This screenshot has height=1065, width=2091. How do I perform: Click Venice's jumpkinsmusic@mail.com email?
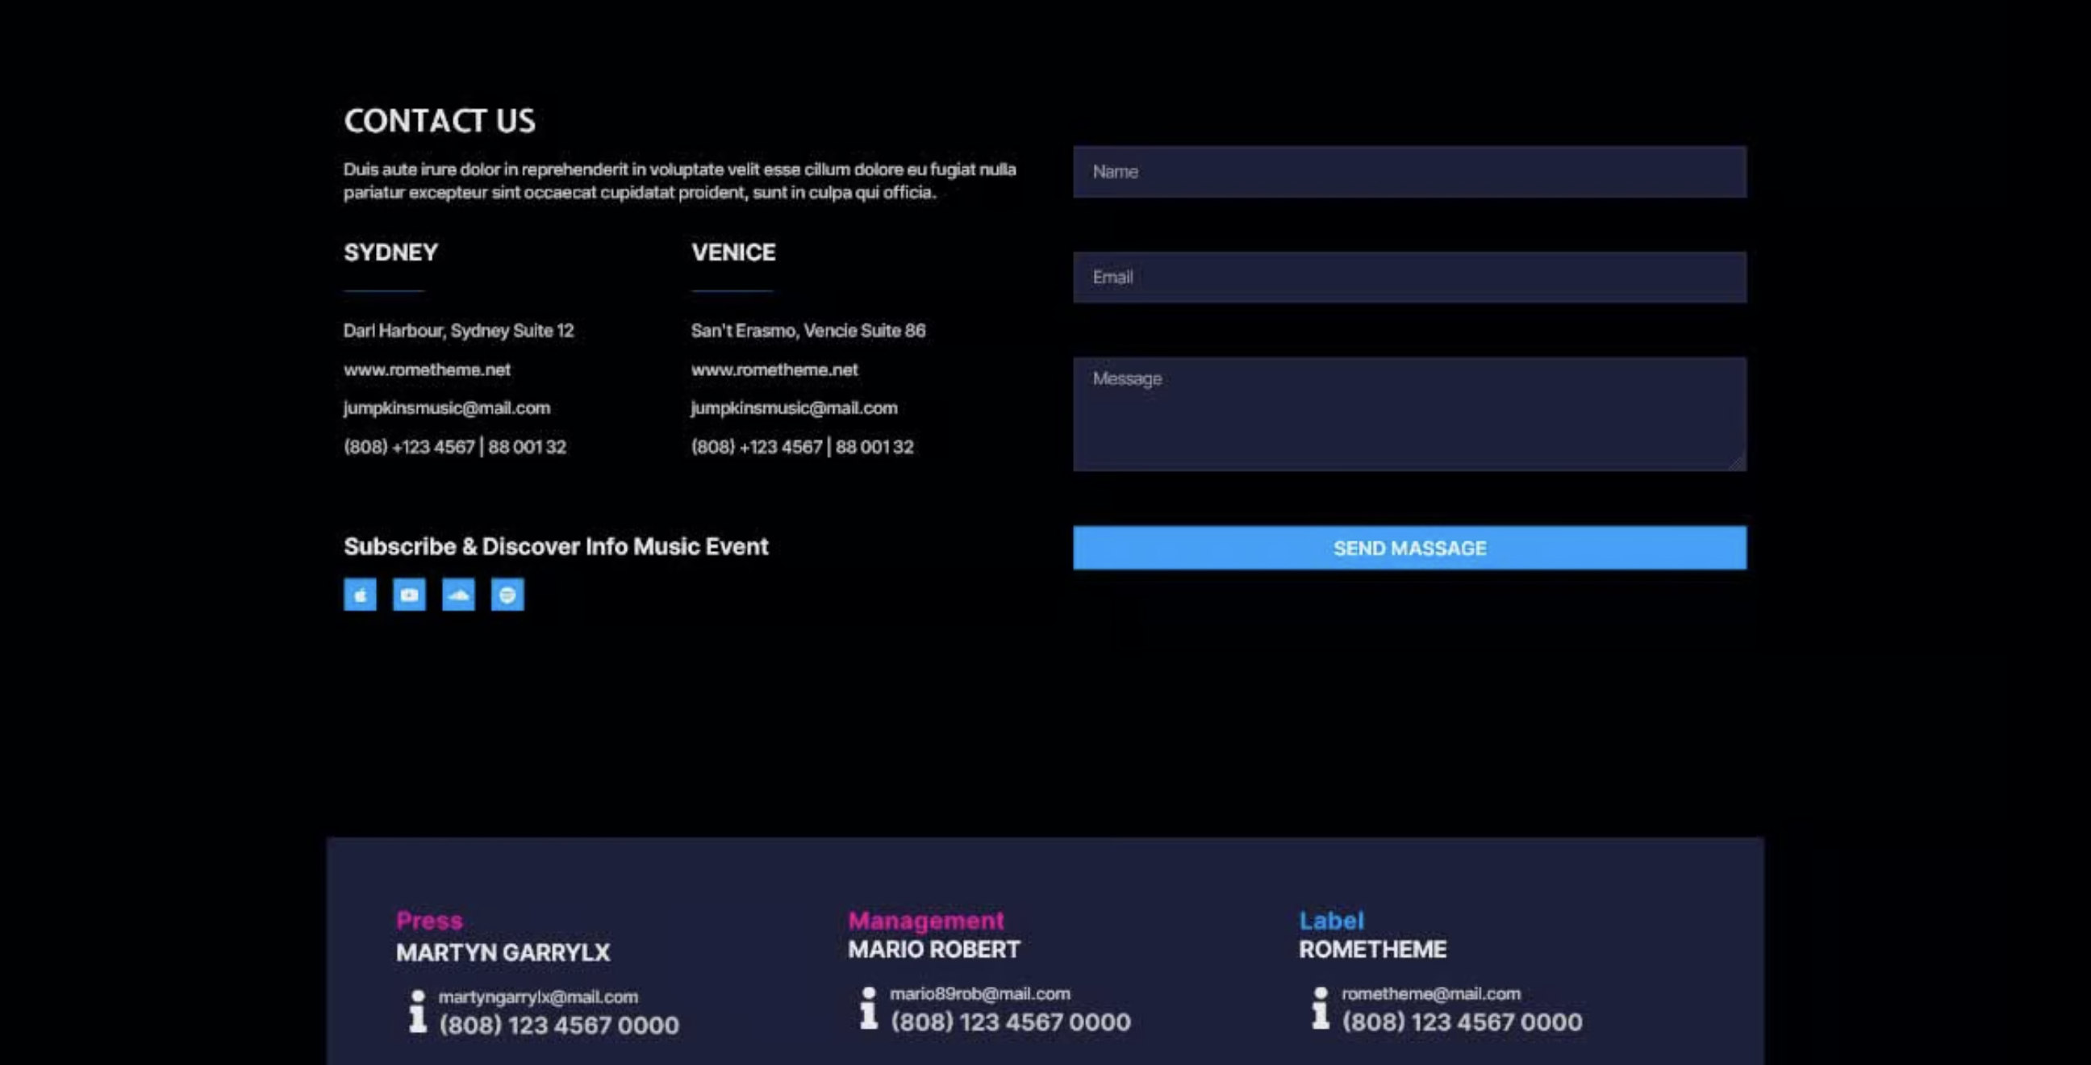pos(794,408)
